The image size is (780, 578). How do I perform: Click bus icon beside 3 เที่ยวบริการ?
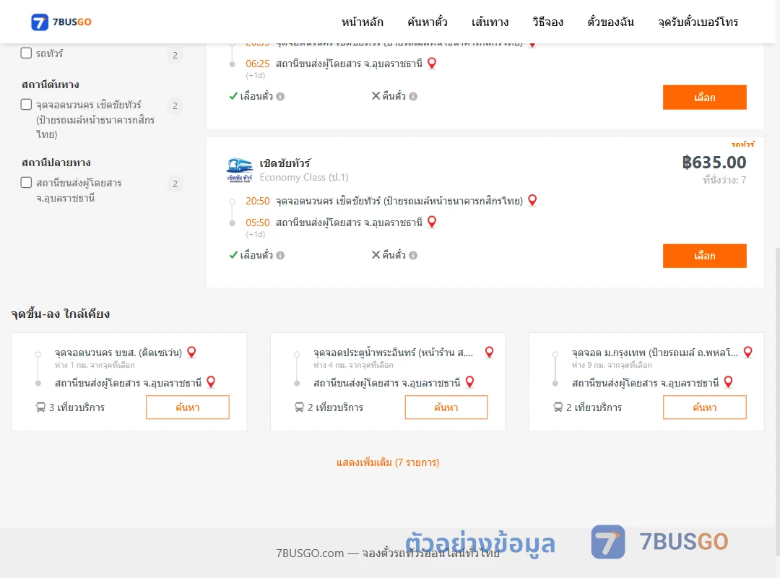(40, 407)
